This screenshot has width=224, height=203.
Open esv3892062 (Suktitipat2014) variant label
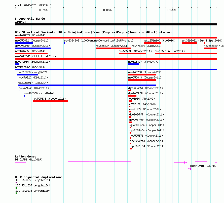coord(202,40)
